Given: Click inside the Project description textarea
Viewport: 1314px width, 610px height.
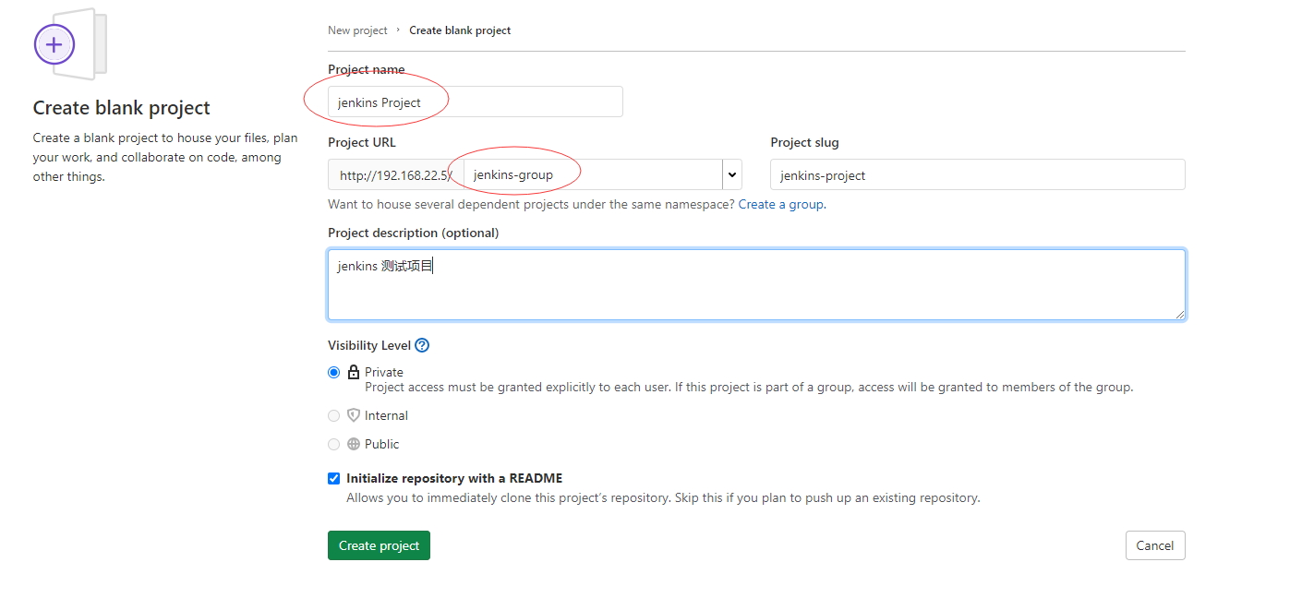Looking at the screenshot, I should pyautogui.click(x=756, y=285).
